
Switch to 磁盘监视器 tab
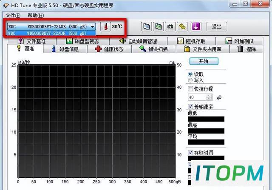click(82, 41)
